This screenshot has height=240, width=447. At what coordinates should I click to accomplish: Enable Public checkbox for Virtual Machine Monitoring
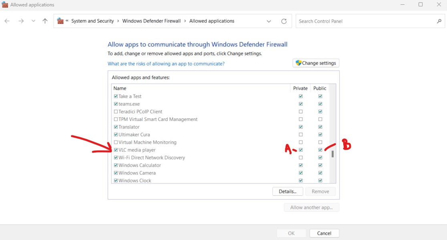point(320,142)
